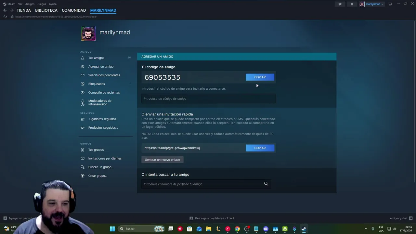Open the Microsoft Store taskbar icon

189,229
